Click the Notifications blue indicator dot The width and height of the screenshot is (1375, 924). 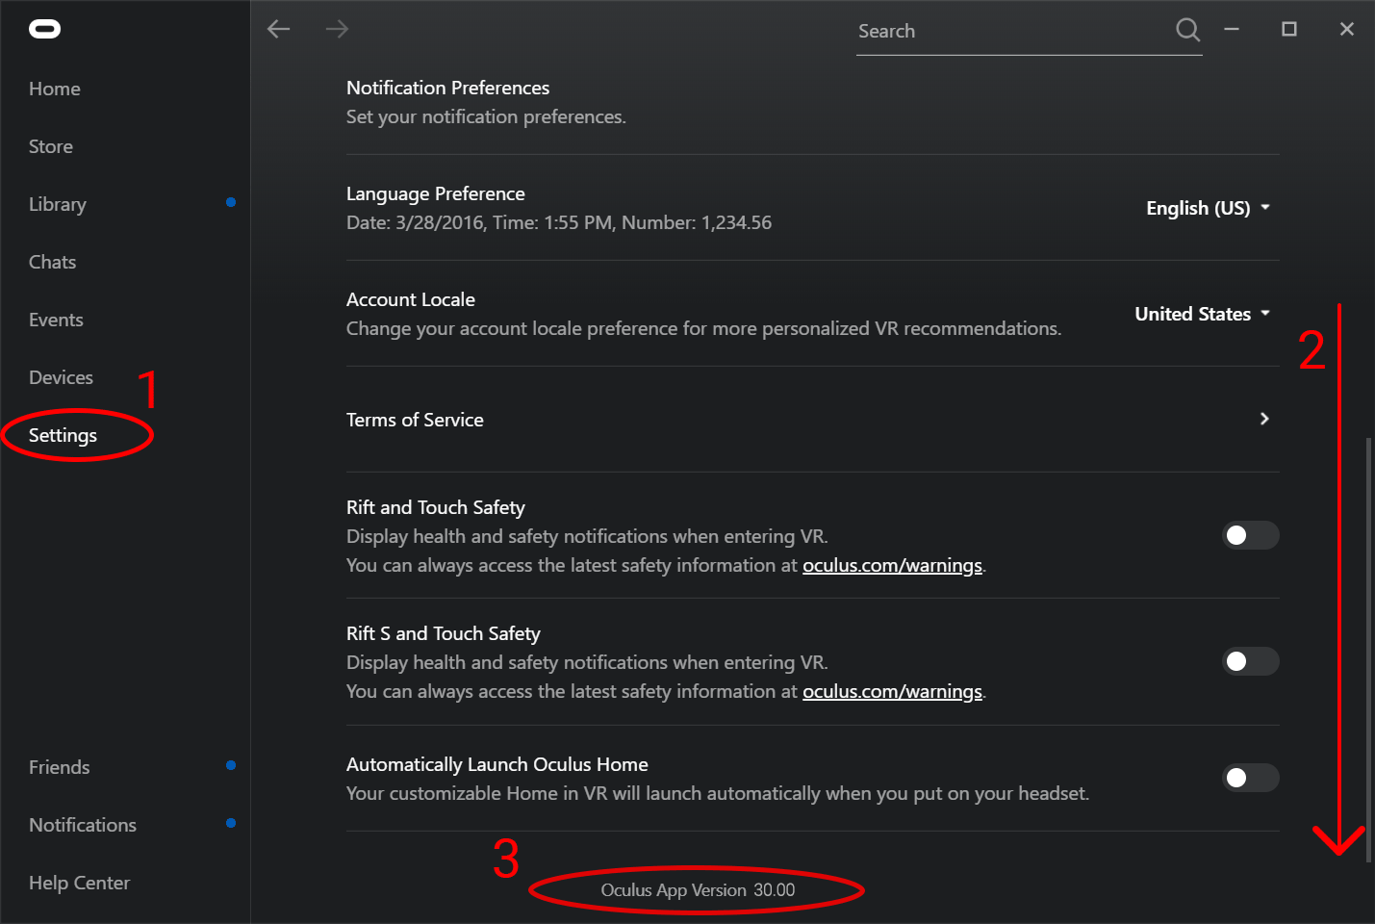(231, 823)
